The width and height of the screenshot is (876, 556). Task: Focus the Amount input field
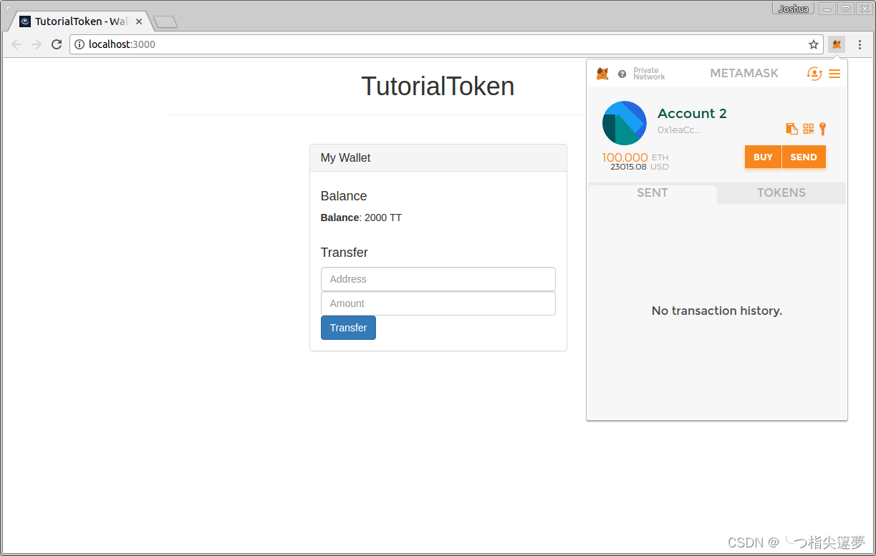click(x=438, y=303)
